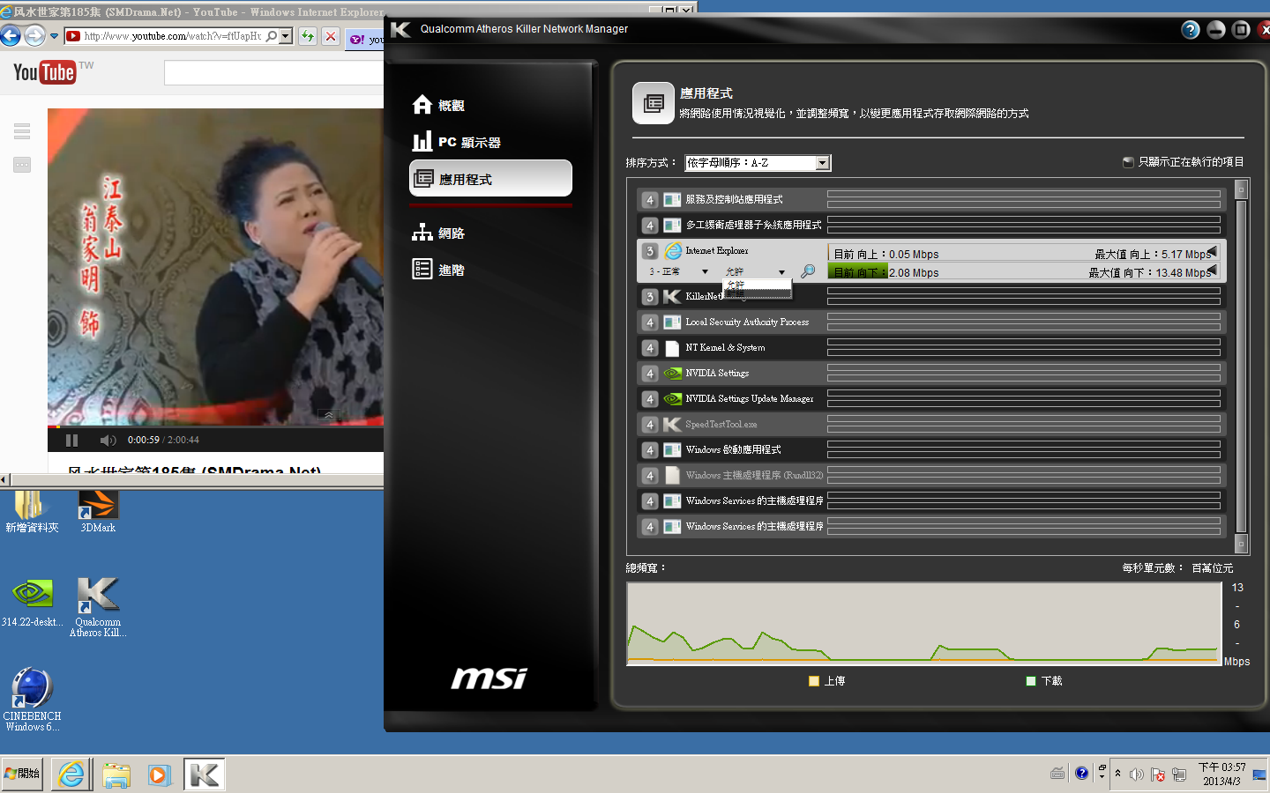This screenshot has width=1270, height=793.
Task: Go back in the Internet Explorer window
Action: (x=10, y=36)
